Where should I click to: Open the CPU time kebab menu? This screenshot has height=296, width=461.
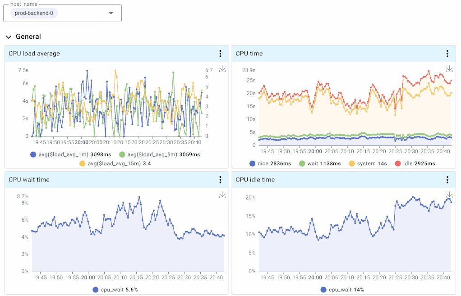[x=447, y=53]
